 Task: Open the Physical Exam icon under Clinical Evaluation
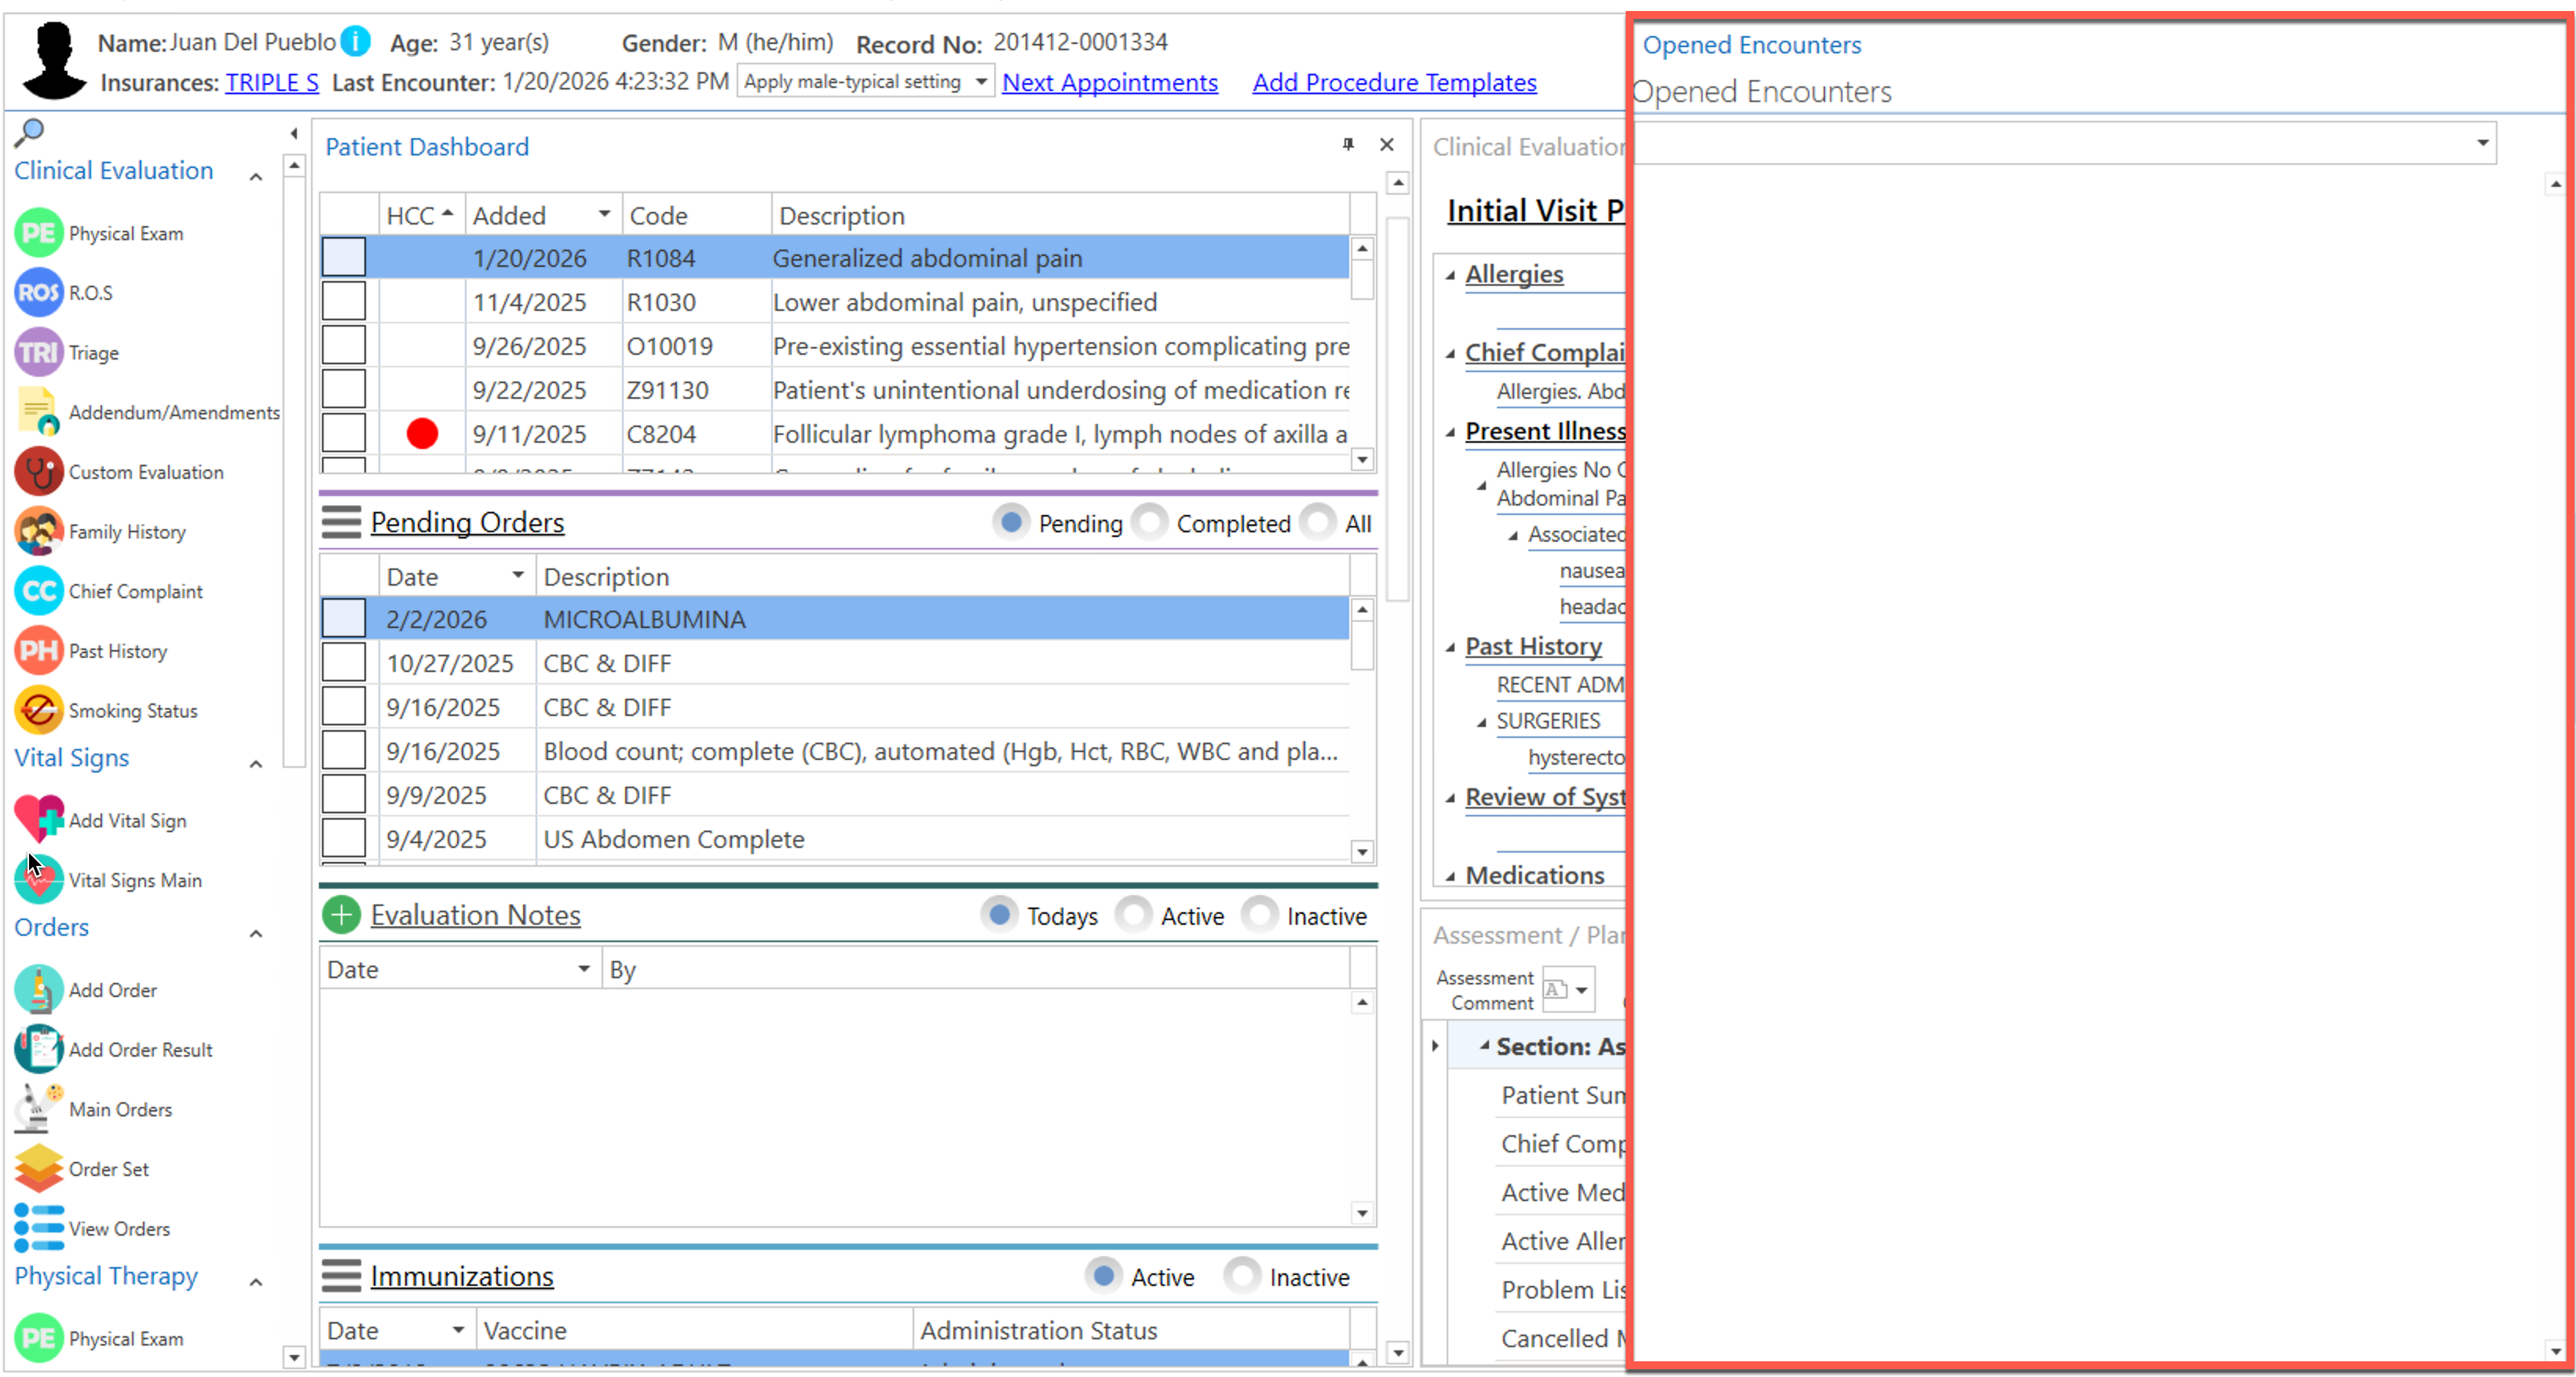click(x=38, y=233)
